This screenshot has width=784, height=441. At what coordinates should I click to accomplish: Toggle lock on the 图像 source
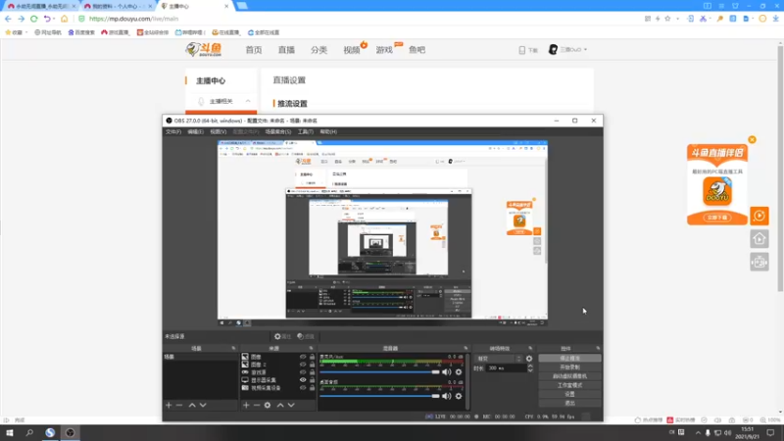tap(312, 357)
